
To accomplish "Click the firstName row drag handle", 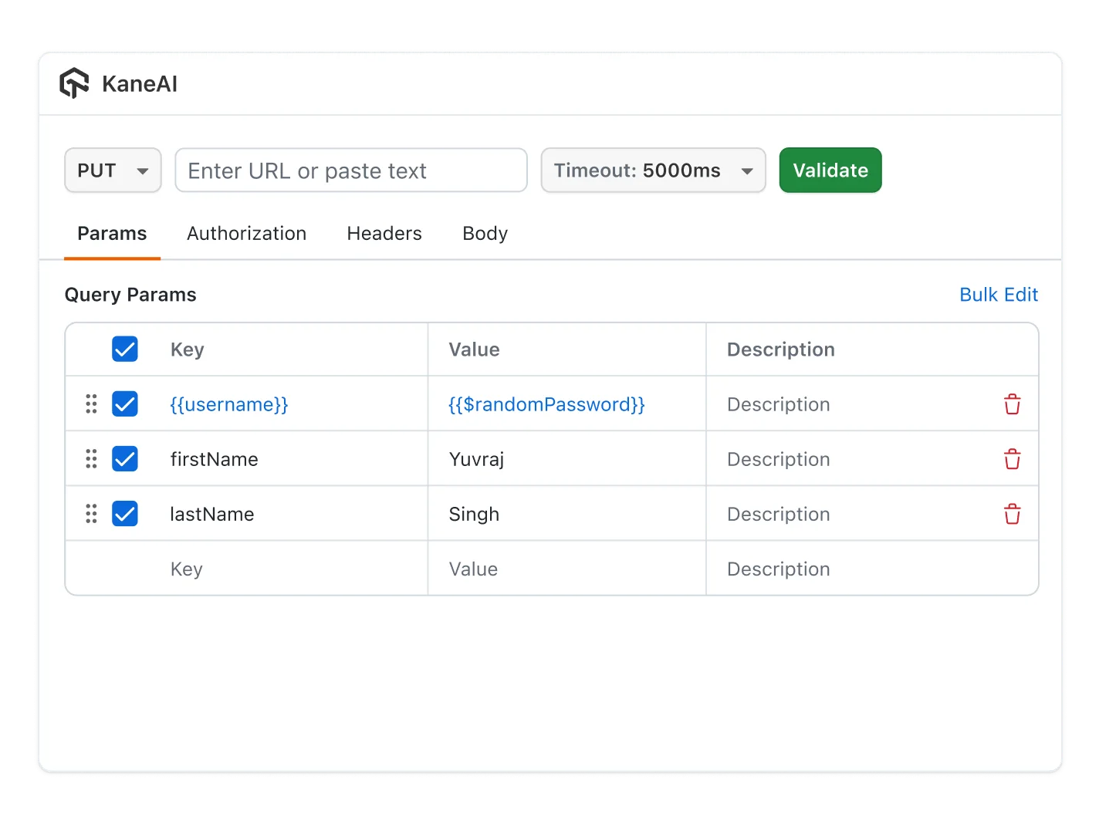I will (90, 458).
